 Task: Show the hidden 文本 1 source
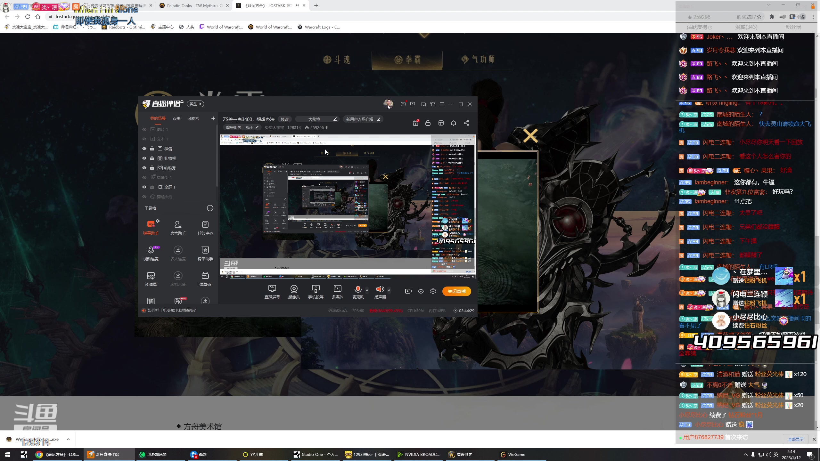[144, 139]
